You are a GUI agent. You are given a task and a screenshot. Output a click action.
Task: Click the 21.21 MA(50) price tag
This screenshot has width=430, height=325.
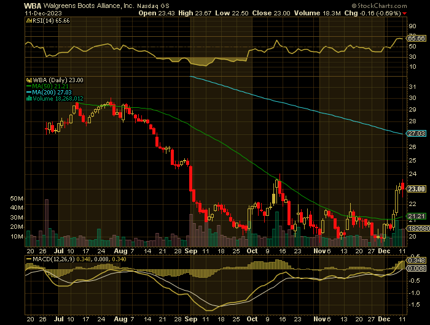coord(416,216)
